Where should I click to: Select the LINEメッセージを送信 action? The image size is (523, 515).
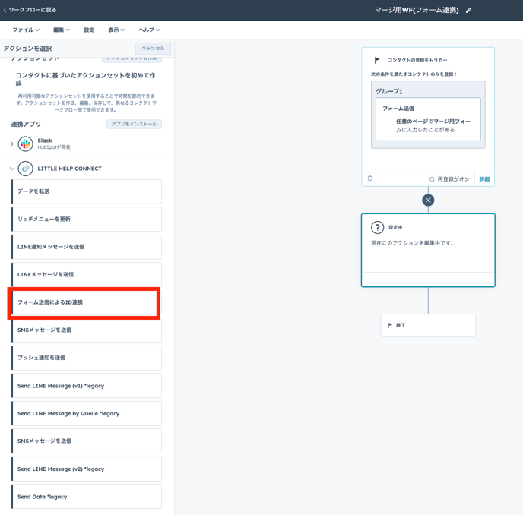86,274
